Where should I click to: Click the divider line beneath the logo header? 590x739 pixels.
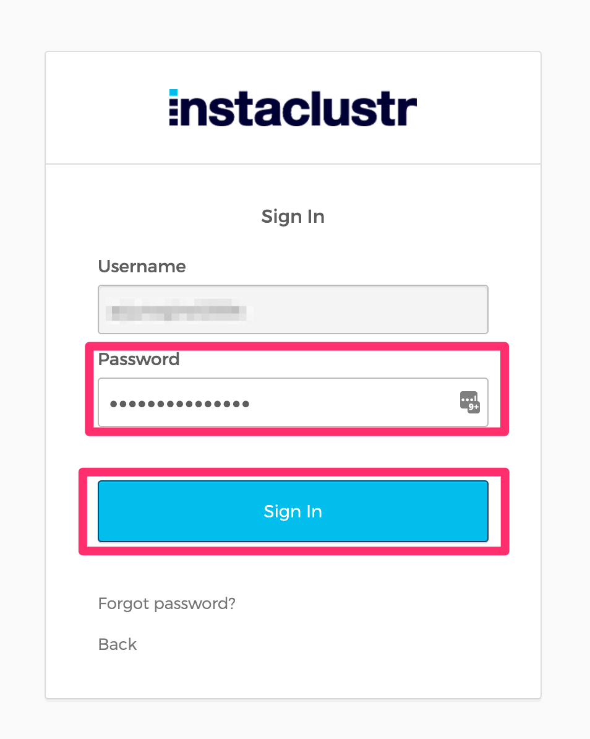tap(293, 164)
